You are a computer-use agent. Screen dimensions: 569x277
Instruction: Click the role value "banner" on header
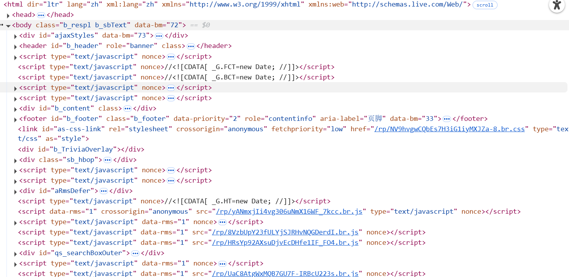tap(142, 46)
